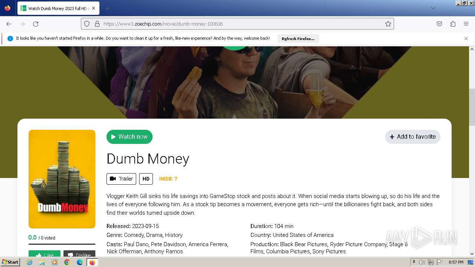Click the Dumb Money title heading
Screen dimensions: 475x267
click(x=148, y=159)
